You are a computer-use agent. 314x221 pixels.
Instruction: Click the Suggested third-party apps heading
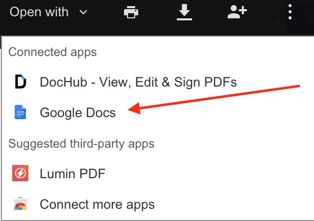click(x=81, y=144)
